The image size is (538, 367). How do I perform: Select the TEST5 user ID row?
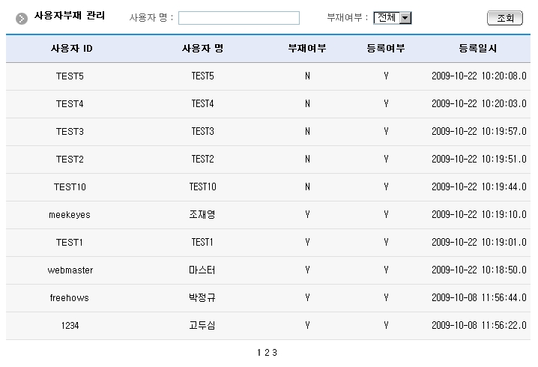coord(70,76)
